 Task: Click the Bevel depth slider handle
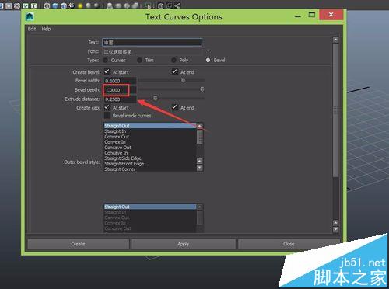202,89
